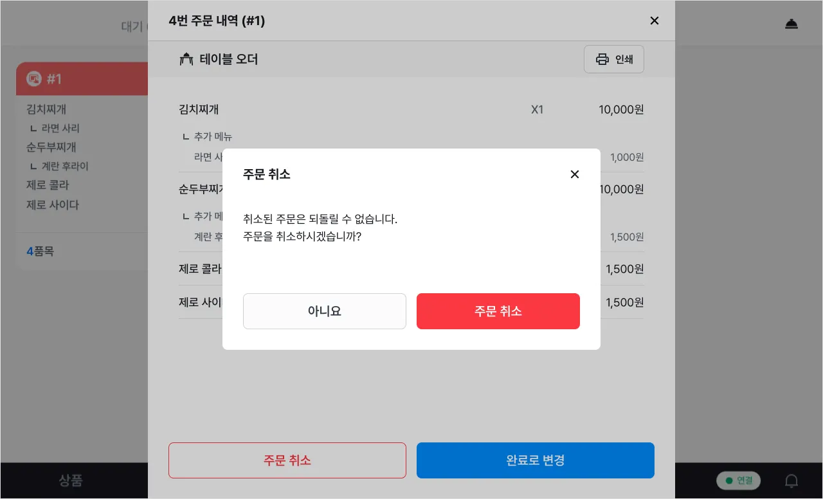Click the 아니요 button
The height and width of the screenshot is (499, 823).
point(325,311)
